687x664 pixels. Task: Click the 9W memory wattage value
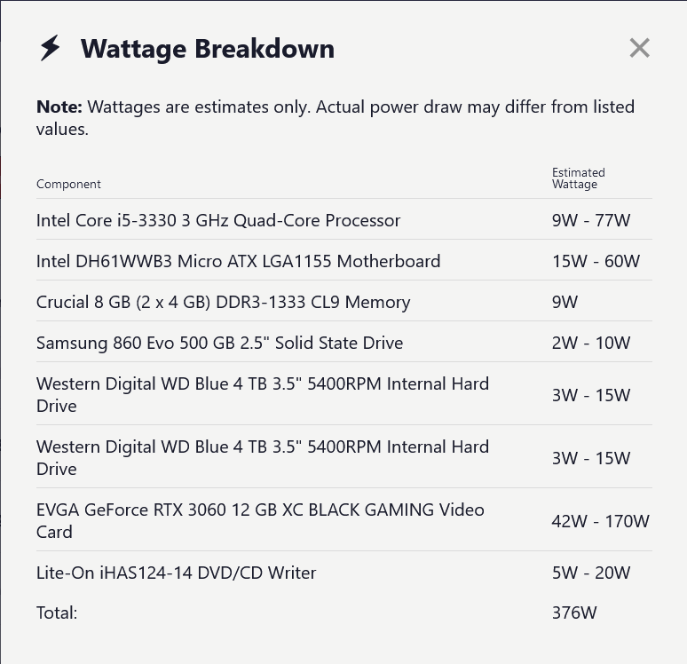coord(565,302)
